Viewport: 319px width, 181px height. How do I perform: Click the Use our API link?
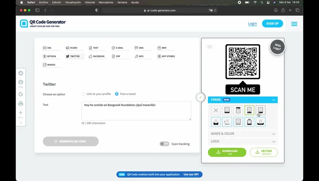pyautogui.click(x=191, y=175)
